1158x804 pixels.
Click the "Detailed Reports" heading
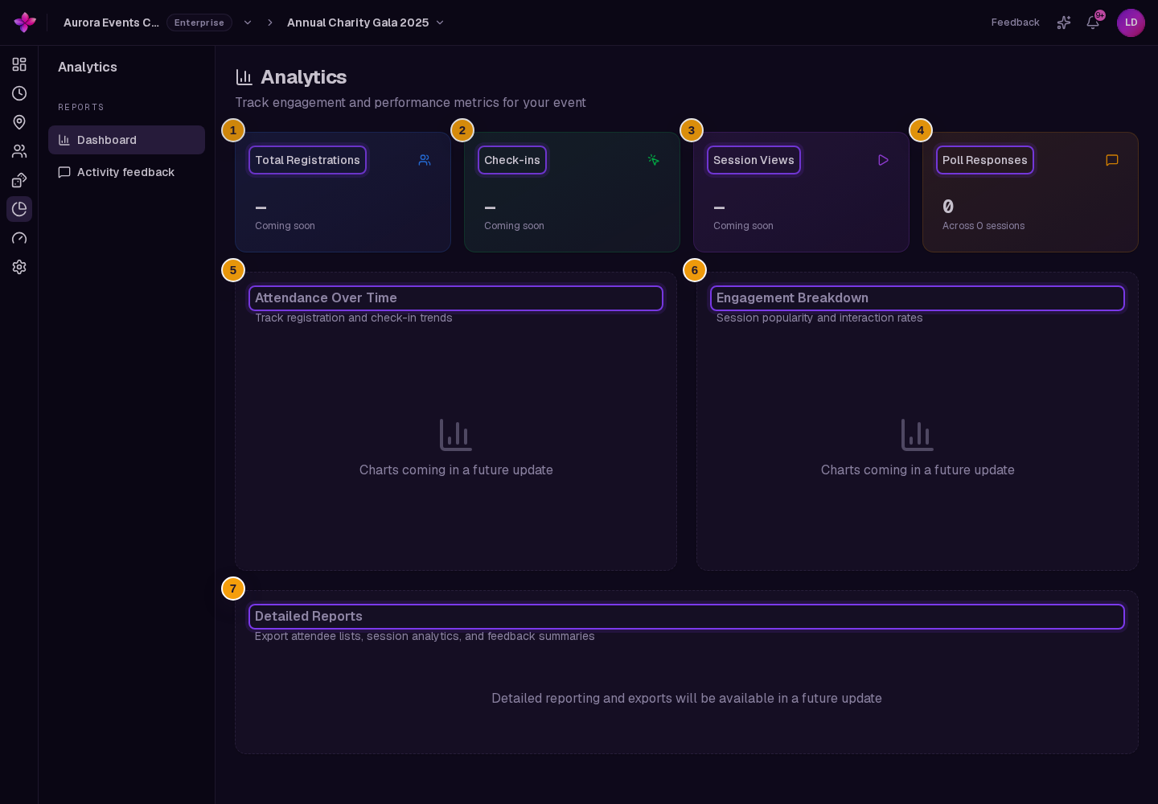[x=309, y=616]
